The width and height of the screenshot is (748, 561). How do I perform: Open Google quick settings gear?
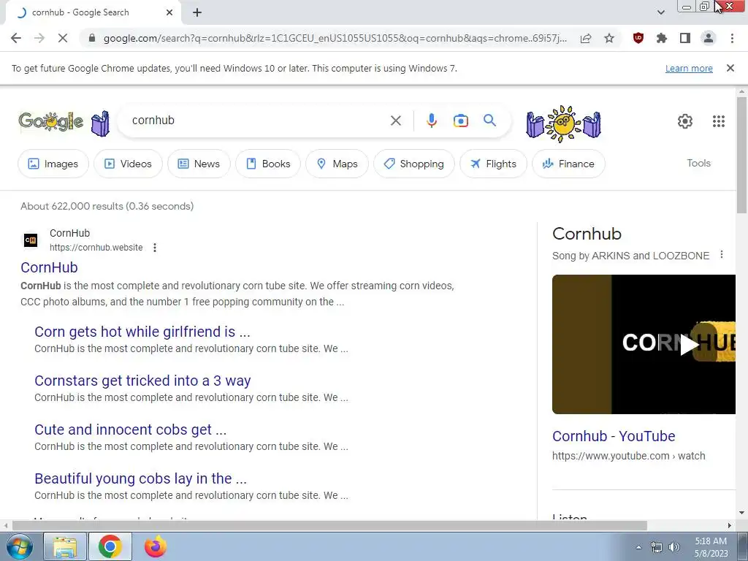[x=685, y=121]
